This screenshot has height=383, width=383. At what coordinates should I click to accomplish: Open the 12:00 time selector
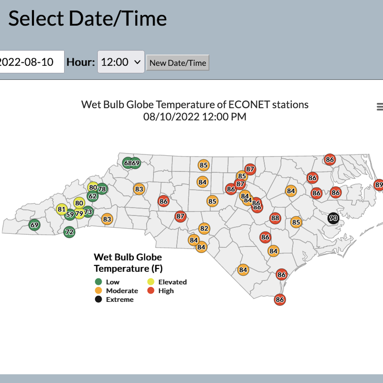click(x=120, y=62)
